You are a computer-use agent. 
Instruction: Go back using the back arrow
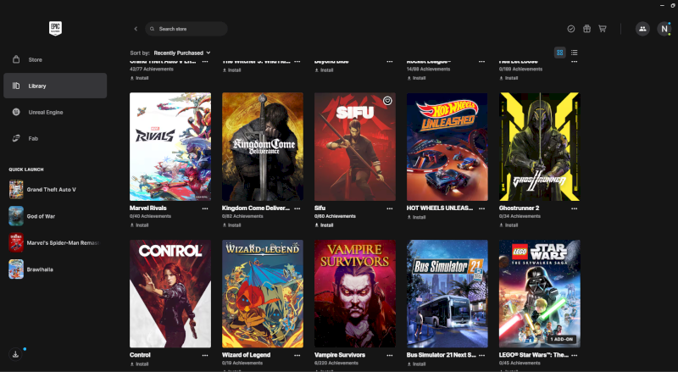136,29
